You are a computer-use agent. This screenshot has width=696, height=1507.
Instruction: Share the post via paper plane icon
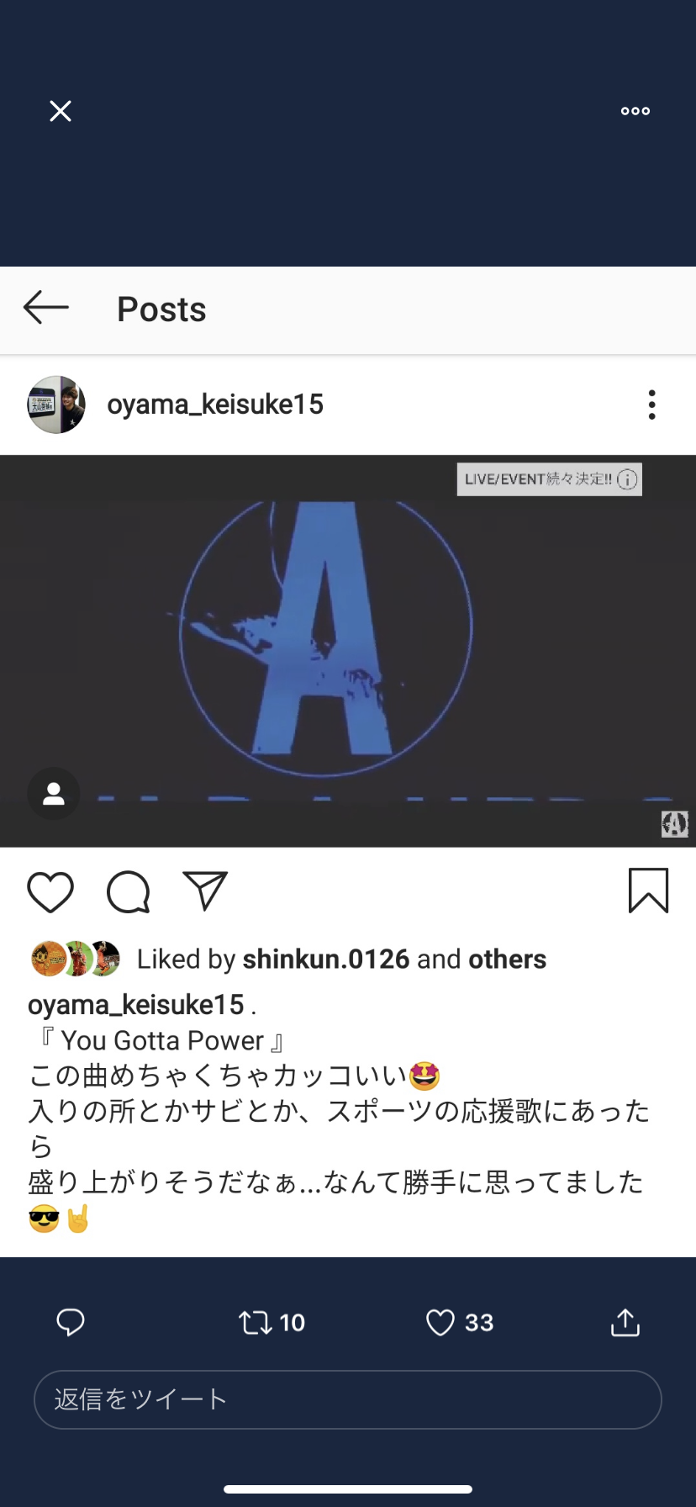tap(206, 891)
